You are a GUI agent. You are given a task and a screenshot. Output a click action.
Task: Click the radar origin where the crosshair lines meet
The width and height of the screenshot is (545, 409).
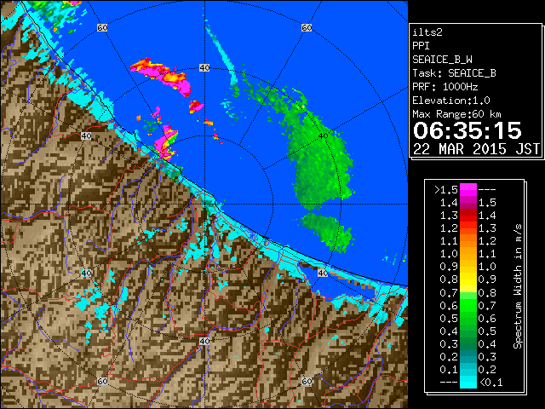point(204,204)
